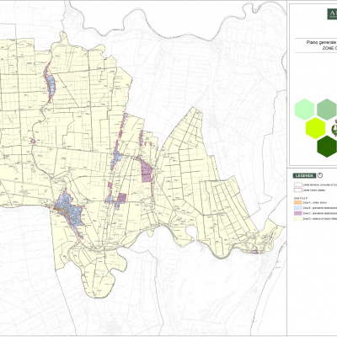This screenshot has height=337, width=337.
Task: Click the dark green LEGENDA header badge
Action: [x=304, y=175]
